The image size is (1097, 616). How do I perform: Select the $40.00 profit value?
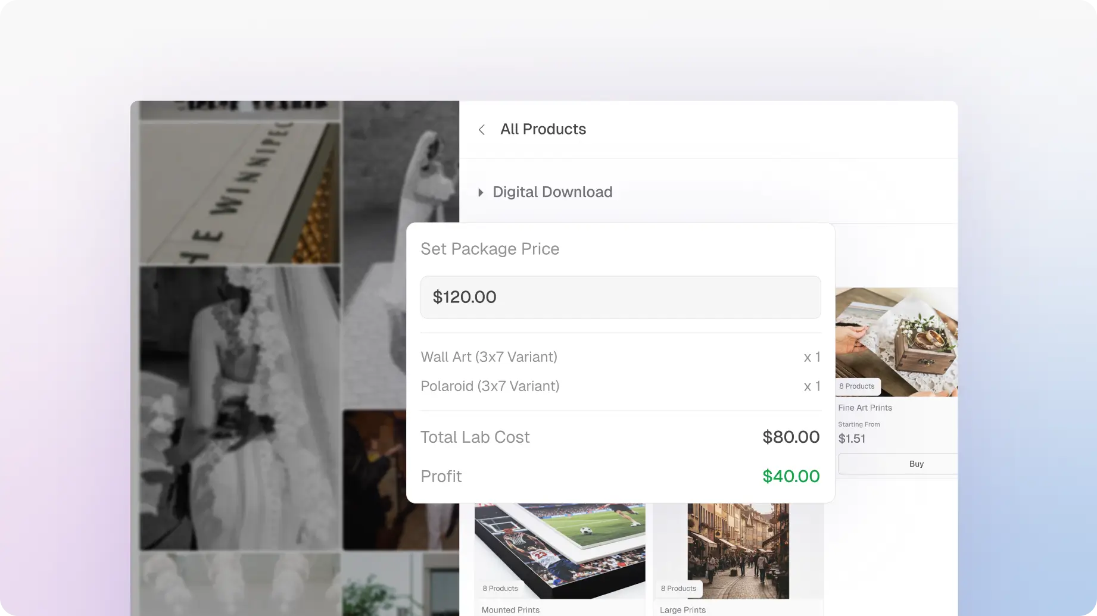791,476
